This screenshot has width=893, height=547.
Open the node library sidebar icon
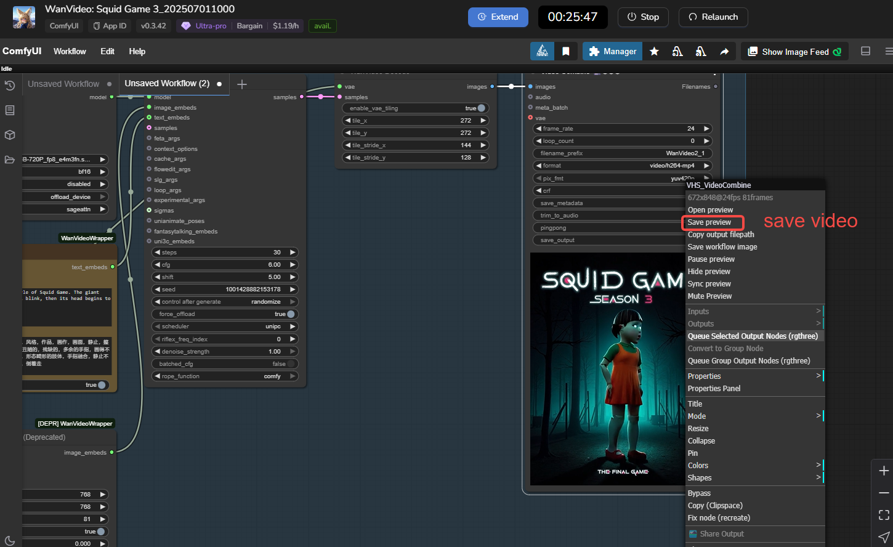click(x=10, y=110)
